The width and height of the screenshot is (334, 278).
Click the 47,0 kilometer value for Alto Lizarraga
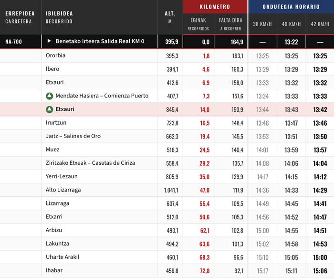[x=204, y=190]
